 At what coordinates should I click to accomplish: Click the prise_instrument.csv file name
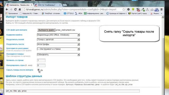pyautogui.click(x=65, y=30)
